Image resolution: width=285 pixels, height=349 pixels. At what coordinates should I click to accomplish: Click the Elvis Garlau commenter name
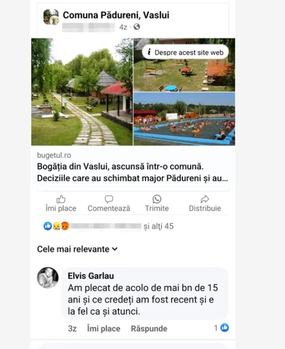pyautogui.click(x=91, y=276)
